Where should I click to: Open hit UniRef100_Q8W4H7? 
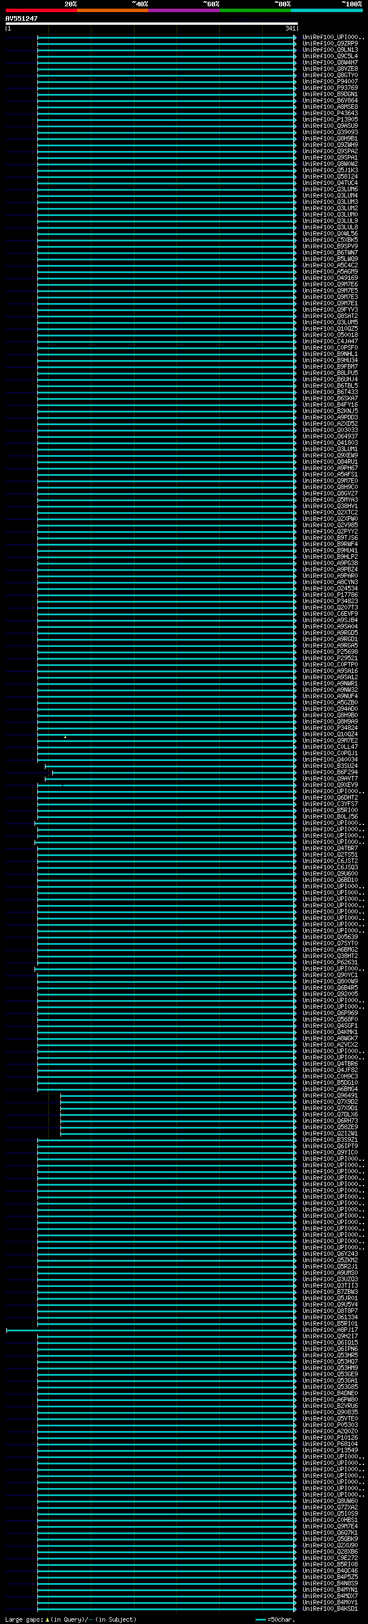click(330, 62)
